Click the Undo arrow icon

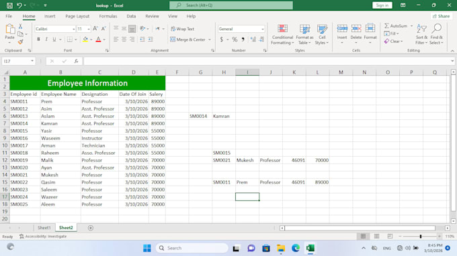point(19,5)
